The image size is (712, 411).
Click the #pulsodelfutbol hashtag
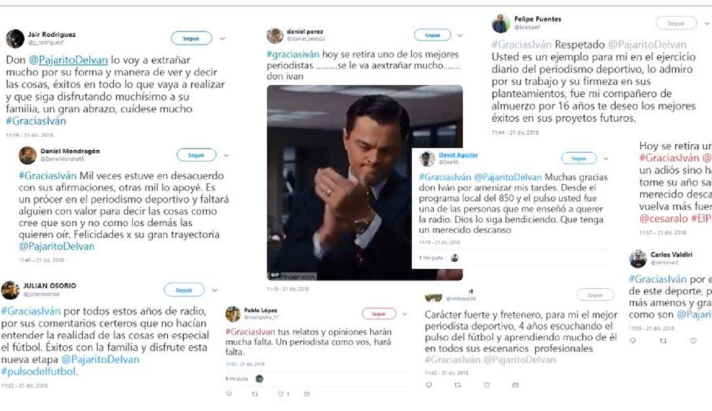click(x=40, y=371)
